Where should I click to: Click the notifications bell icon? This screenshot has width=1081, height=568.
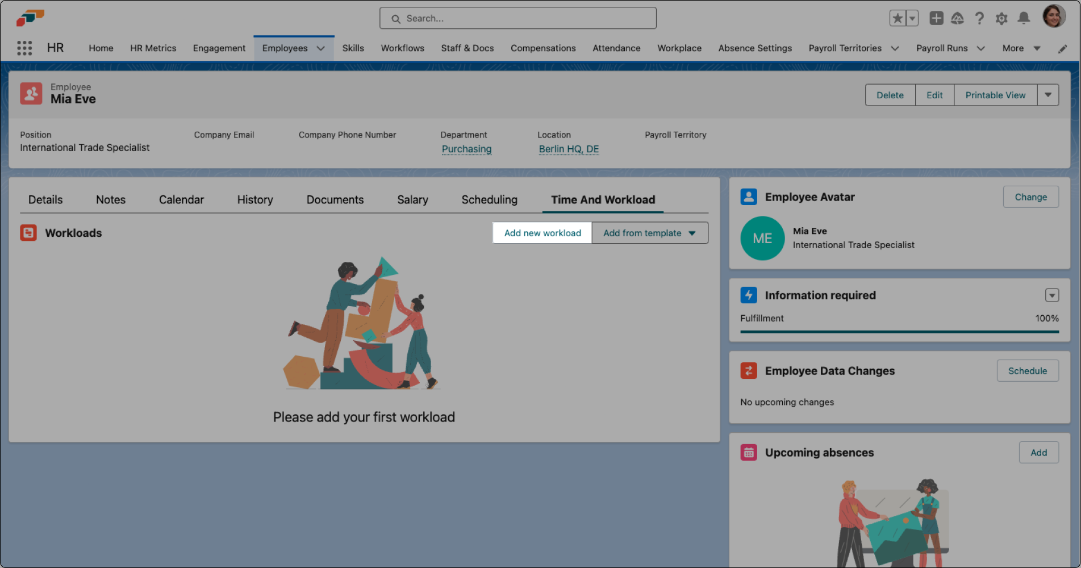click(x=1024, y=18)
